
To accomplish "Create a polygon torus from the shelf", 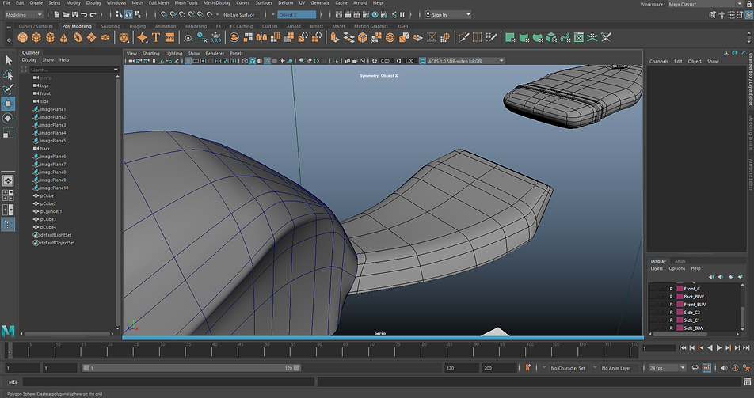I will 77,37.
